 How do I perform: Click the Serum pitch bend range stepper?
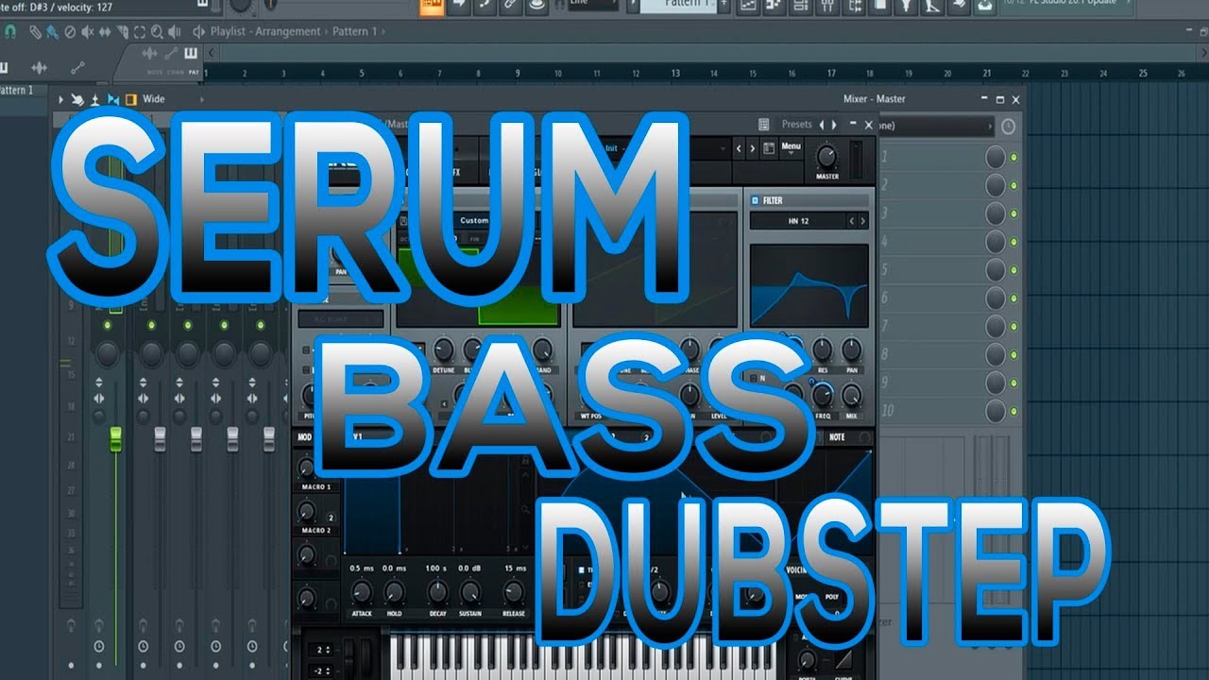(324, 650)
